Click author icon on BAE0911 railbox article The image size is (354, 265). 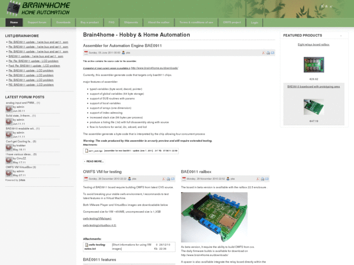pyautogui.click(x=228, y=178)
